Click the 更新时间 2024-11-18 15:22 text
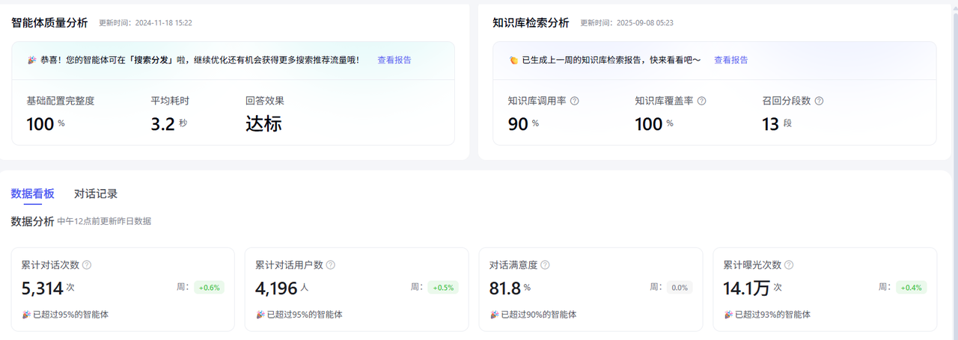This screenshot has height=340, width=958. coord(145,22)
